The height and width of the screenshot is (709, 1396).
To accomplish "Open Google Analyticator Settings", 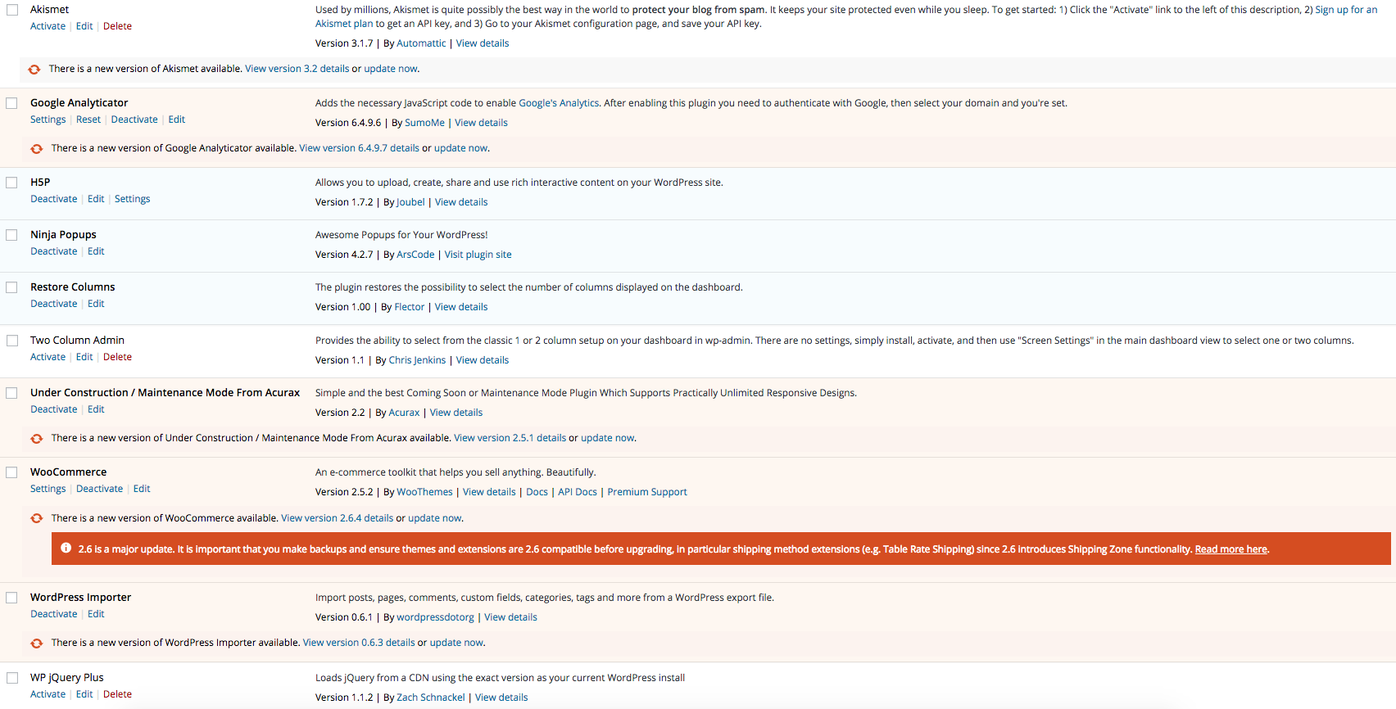I will tap(48, 120).
